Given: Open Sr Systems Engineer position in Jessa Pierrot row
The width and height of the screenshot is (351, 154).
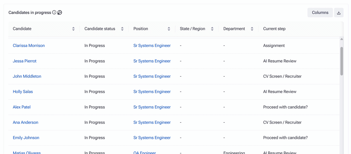Looking at the screenshot, I should [x=152, y=61].
